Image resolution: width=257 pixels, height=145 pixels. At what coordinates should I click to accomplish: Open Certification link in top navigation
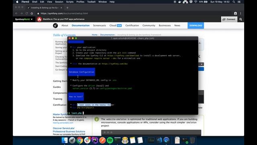pos(132,25)
